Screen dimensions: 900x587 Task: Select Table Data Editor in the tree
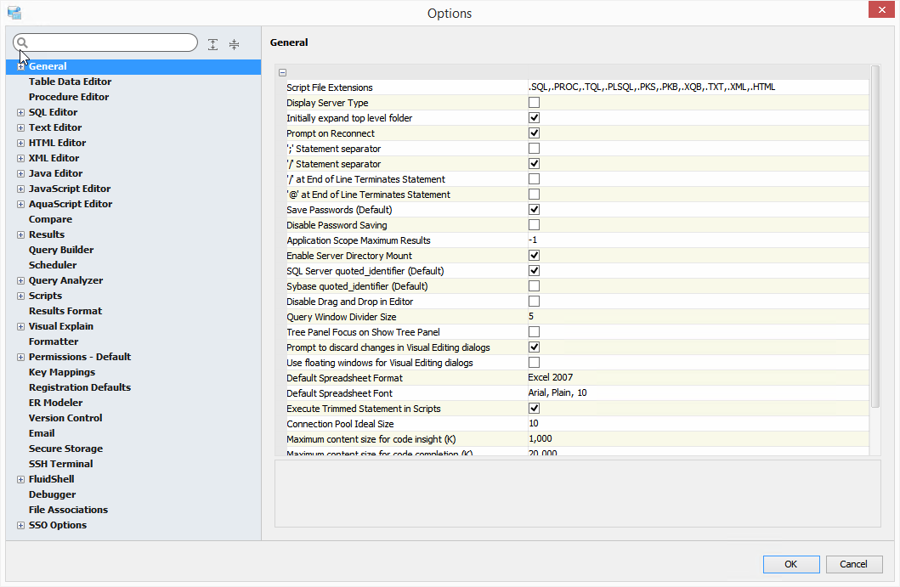tap(70, 82)
